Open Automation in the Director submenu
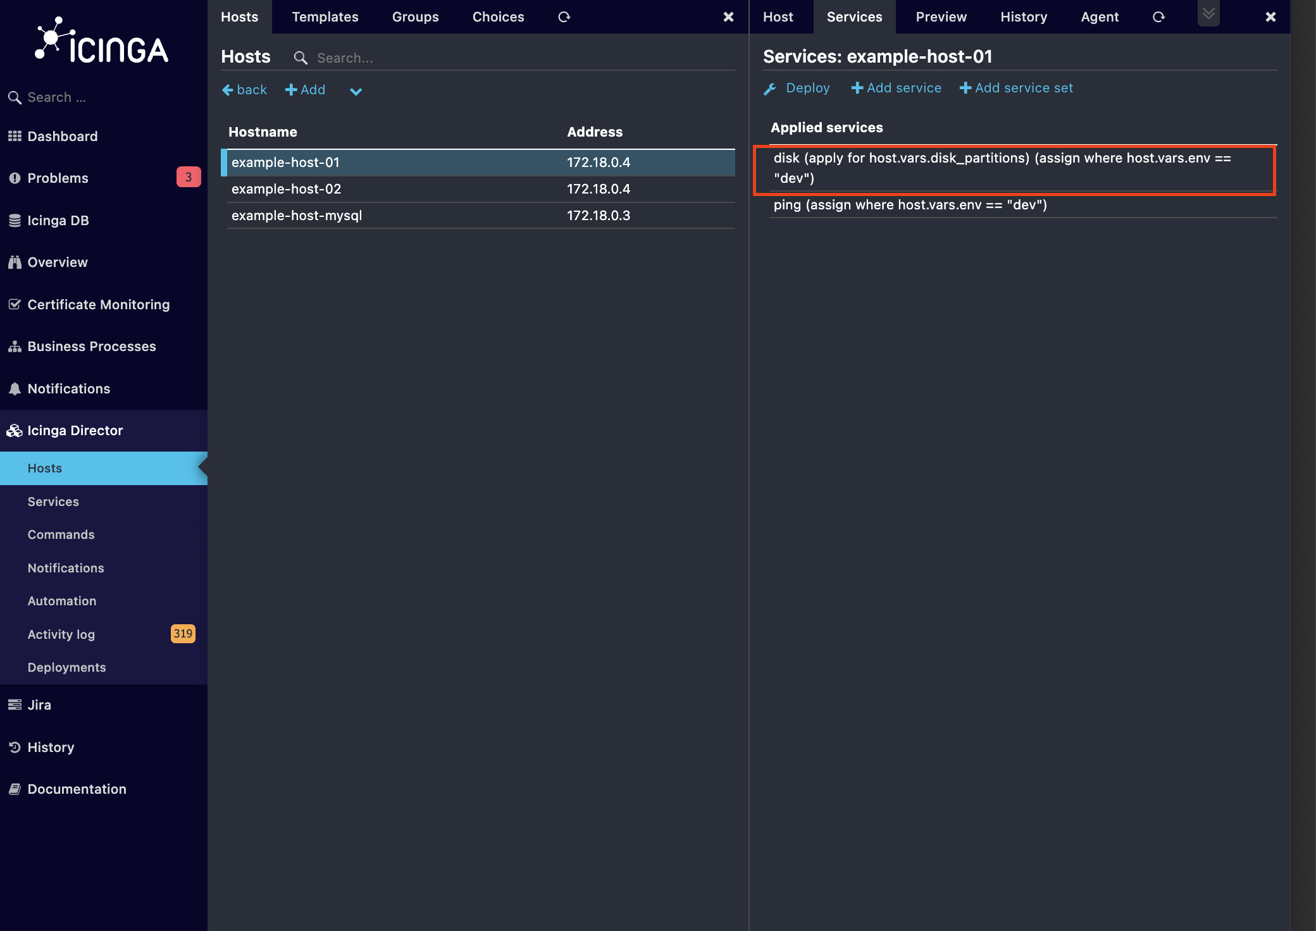The image size is (1316, 931). pos(62,601)
